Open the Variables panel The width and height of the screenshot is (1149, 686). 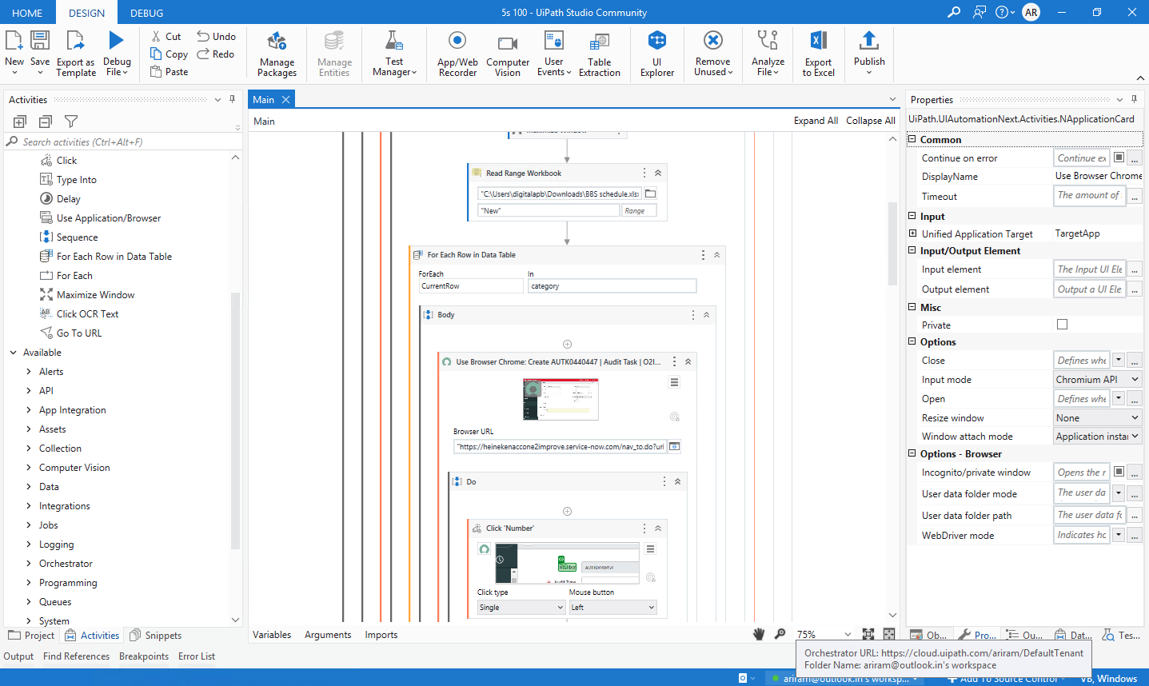pos(272,635)
